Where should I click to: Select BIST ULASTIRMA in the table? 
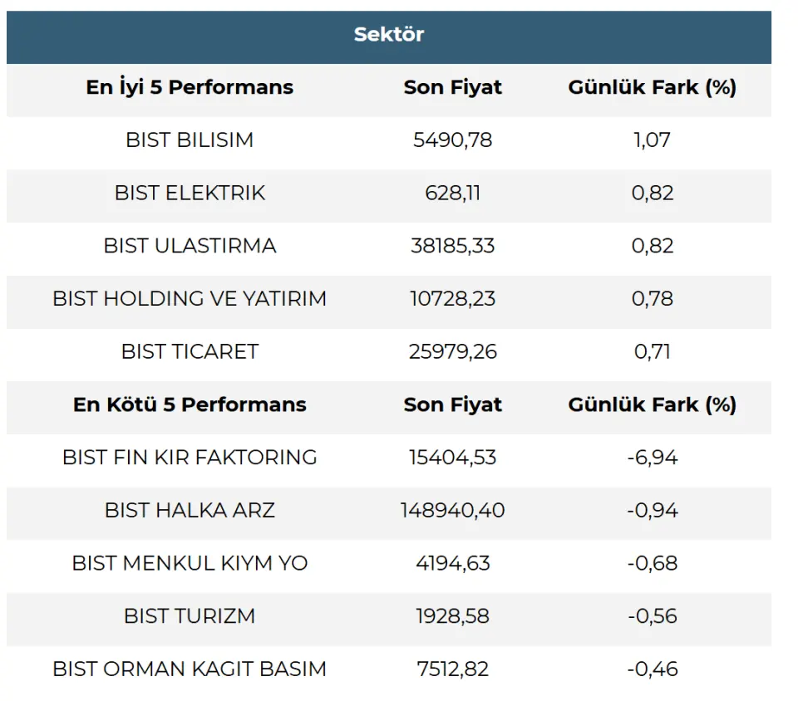[x=190, y=246]
